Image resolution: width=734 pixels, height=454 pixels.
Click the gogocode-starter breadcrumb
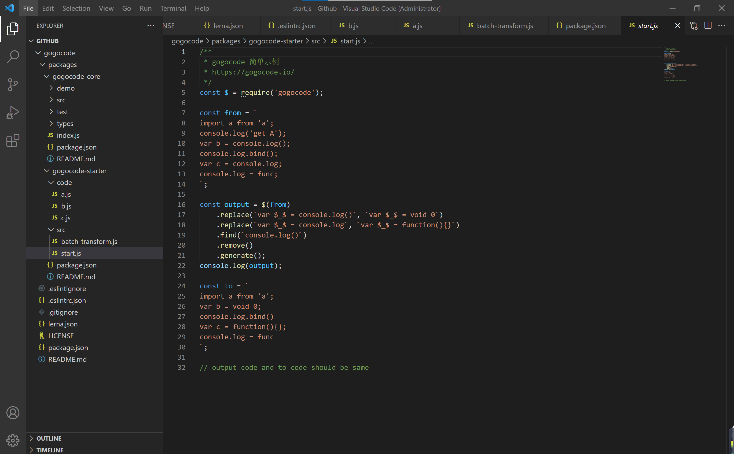[276, 41]
